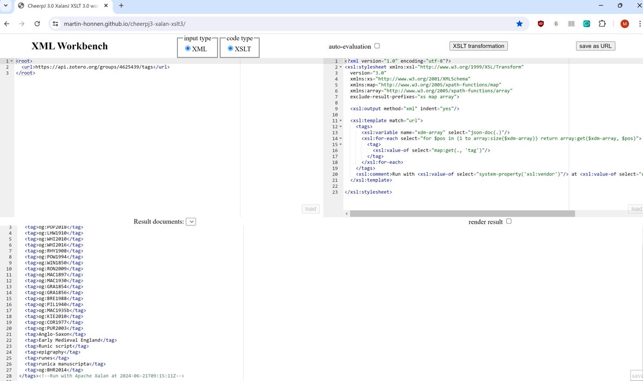The image size is (643, 381).
Task: Open the Extensions puzzle menu
Action: pos(602,24)
